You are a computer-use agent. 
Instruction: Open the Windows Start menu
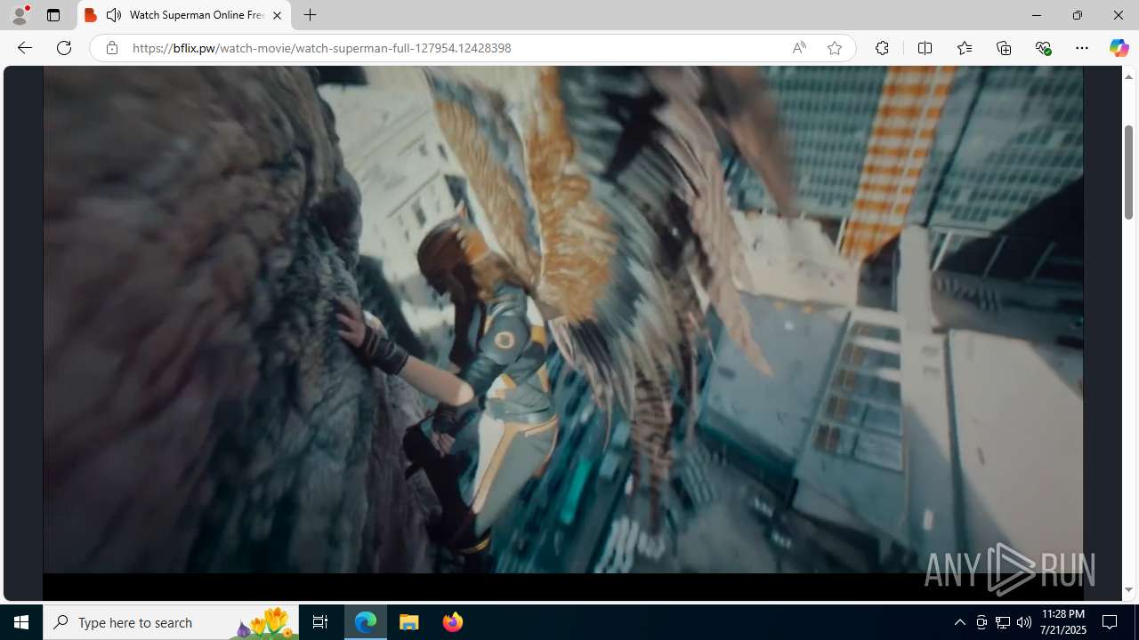point(21,622)
